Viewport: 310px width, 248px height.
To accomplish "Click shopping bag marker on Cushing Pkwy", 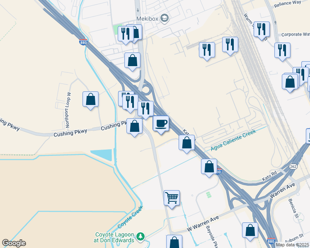I will point(134,127).
